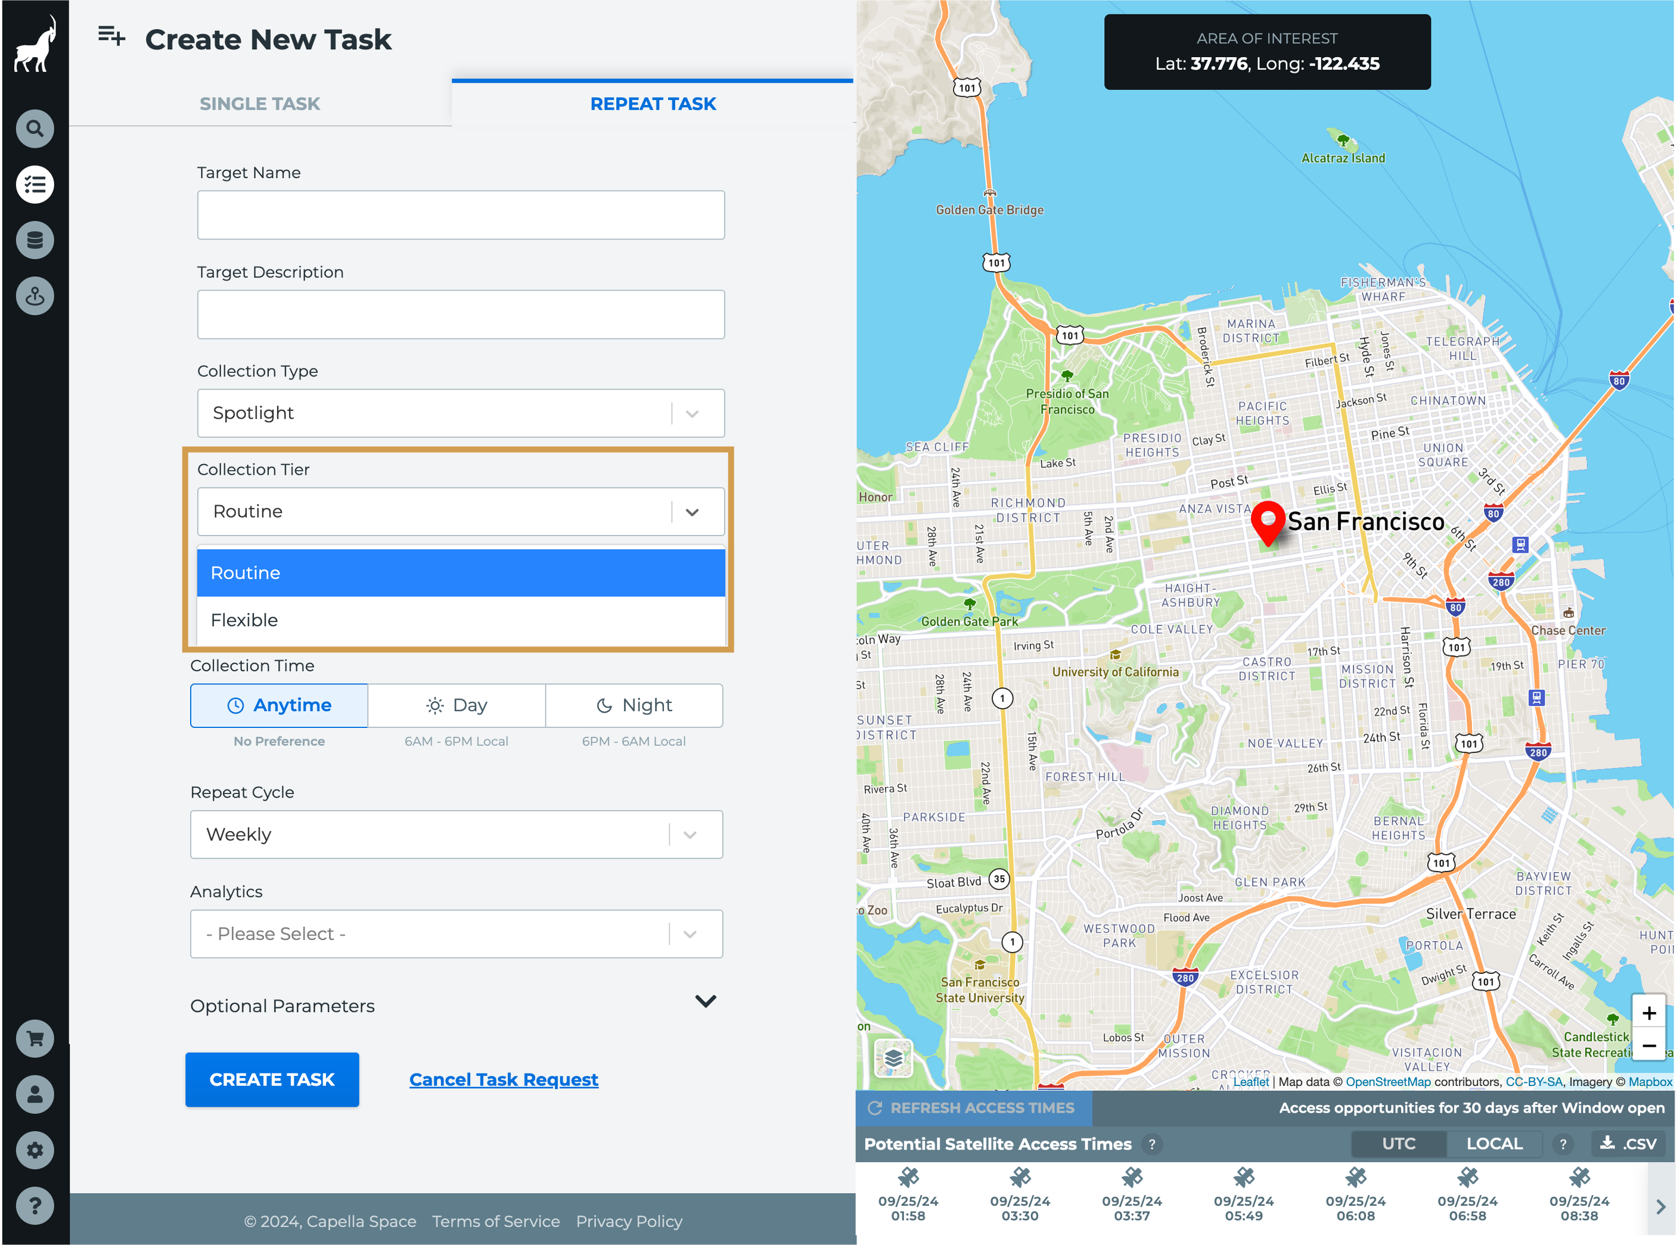The image size is (1677, 1245).
Task: Focus the Target Name input field
Action: pyautogui.click(x=461, y=215)
